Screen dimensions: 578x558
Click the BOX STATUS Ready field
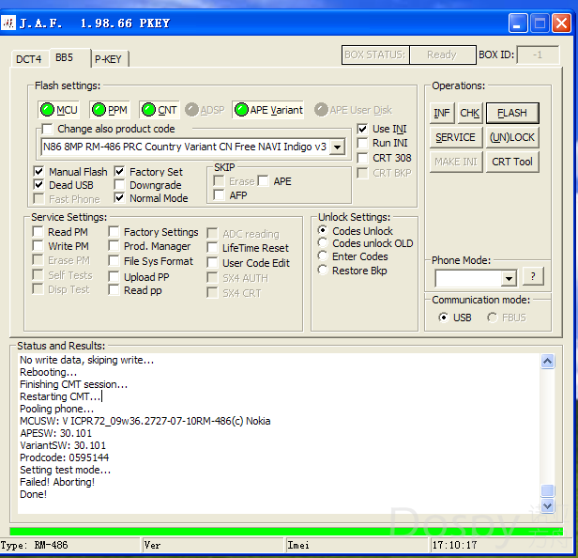(442, 54)
